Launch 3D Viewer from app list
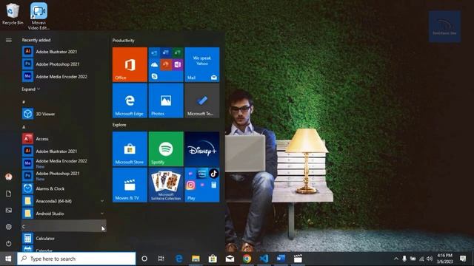 point(64,114)
